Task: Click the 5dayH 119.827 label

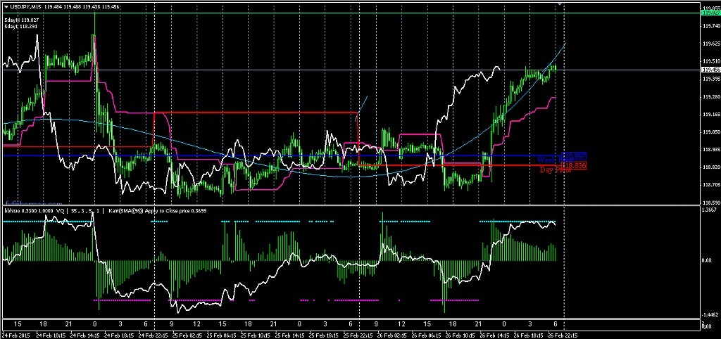Action: (22, 20)
